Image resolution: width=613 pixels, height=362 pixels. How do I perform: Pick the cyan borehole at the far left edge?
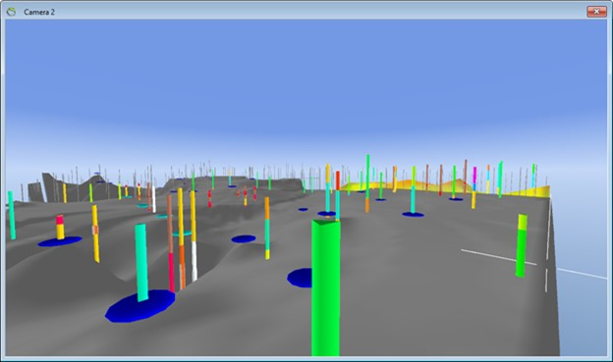tap(12, 215)
